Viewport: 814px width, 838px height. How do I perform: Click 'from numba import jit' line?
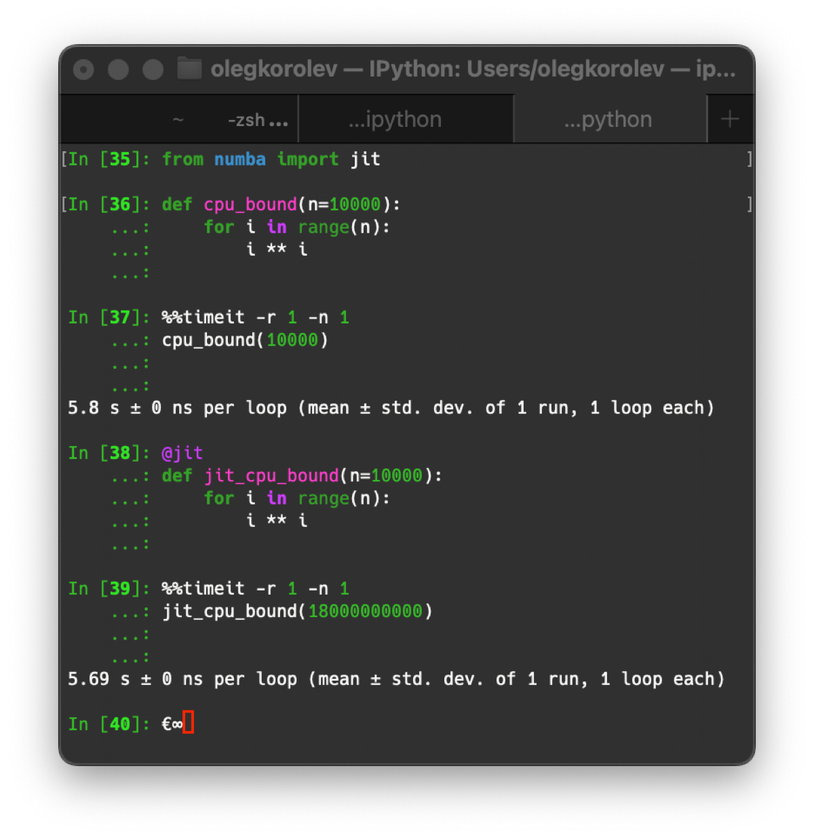coord(271,159)
